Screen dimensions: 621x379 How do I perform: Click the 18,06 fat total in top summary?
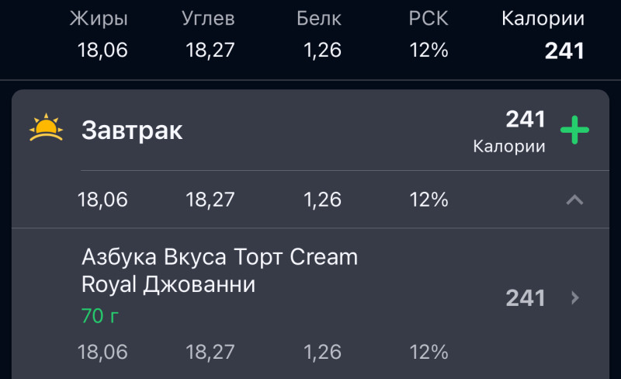pos(102,51)
